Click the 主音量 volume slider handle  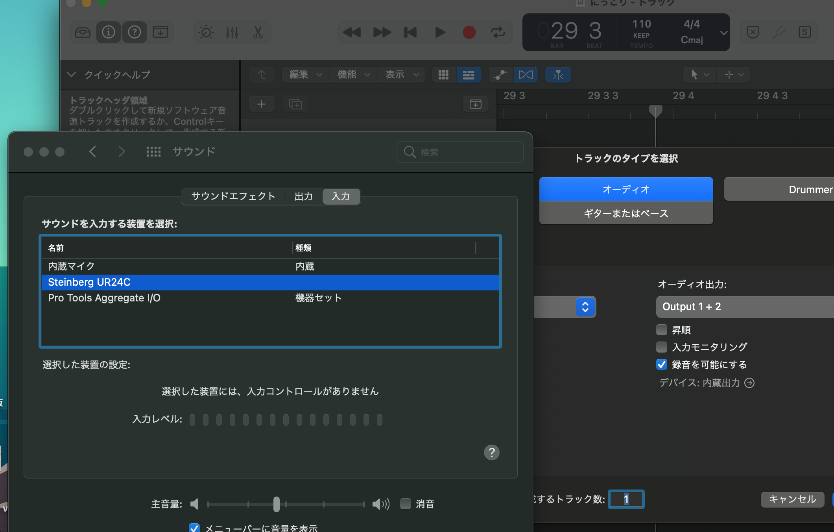tap(277, 504)
